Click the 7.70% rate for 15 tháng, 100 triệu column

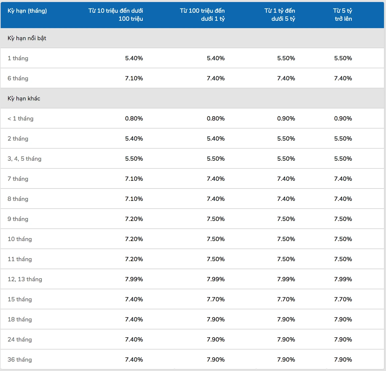[x=215, y=299]
